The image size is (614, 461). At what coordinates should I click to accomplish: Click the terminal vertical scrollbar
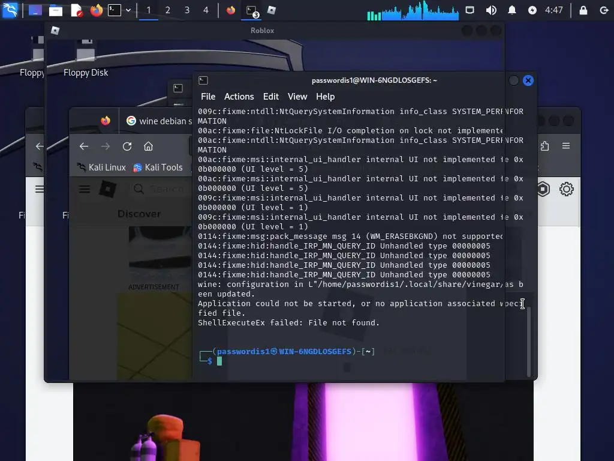click(x=529, y=342)
